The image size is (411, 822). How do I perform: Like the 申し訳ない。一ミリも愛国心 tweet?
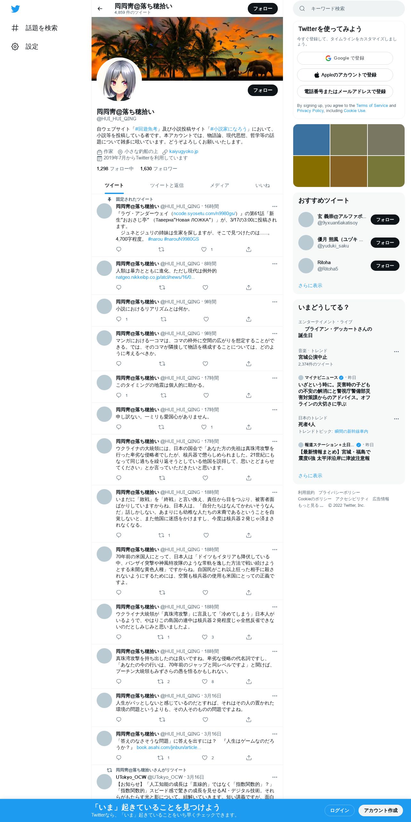(x=204, y=427)
